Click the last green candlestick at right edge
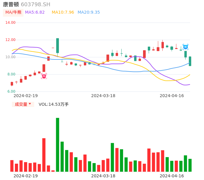The height and width of the screenshot is (180, 204). (x=190, y=61)
